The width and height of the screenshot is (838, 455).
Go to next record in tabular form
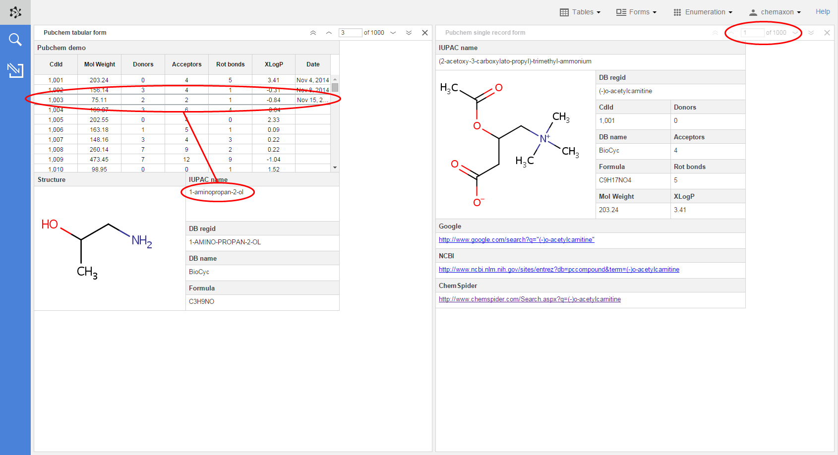(393, 33)
